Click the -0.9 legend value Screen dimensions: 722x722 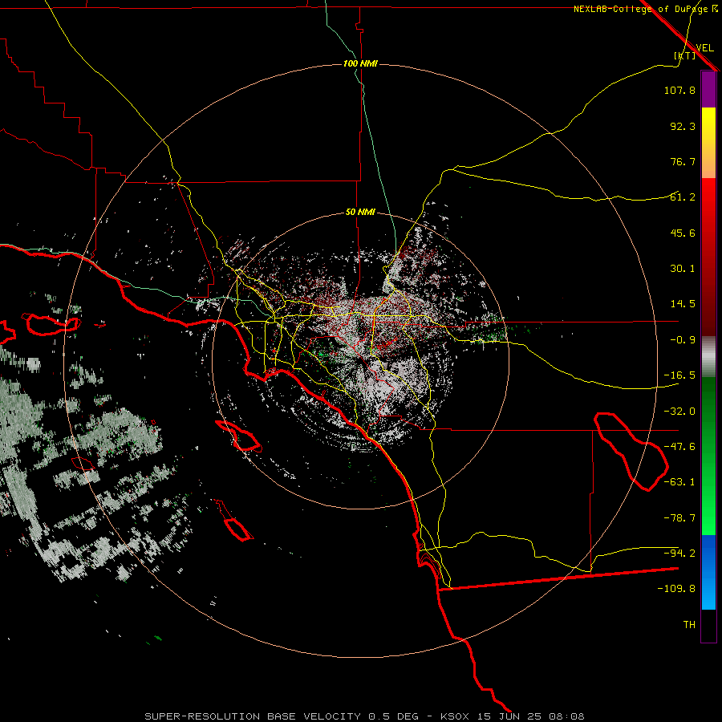tap(683, 340)
